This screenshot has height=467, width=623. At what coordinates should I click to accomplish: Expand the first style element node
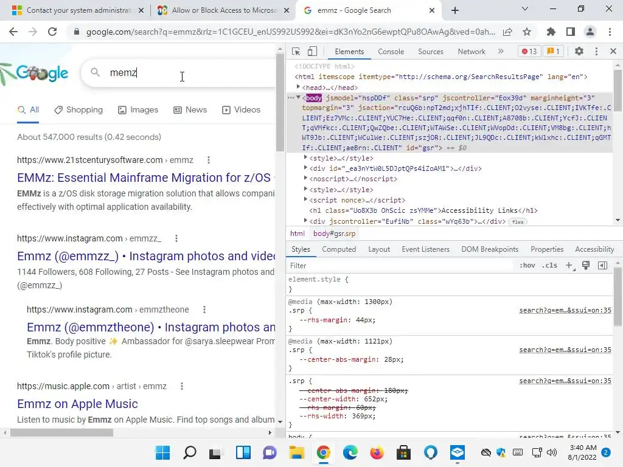click(x=305, y=157)
